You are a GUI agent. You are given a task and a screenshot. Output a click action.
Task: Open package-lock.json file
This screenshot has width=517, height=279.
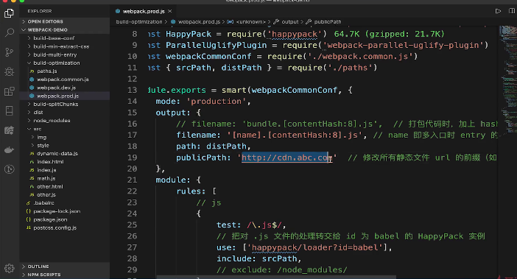(x=57, y=211)
